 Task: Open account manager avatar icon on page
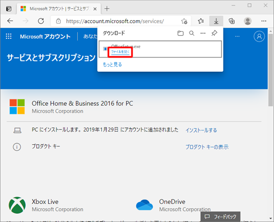click(259, 36)
